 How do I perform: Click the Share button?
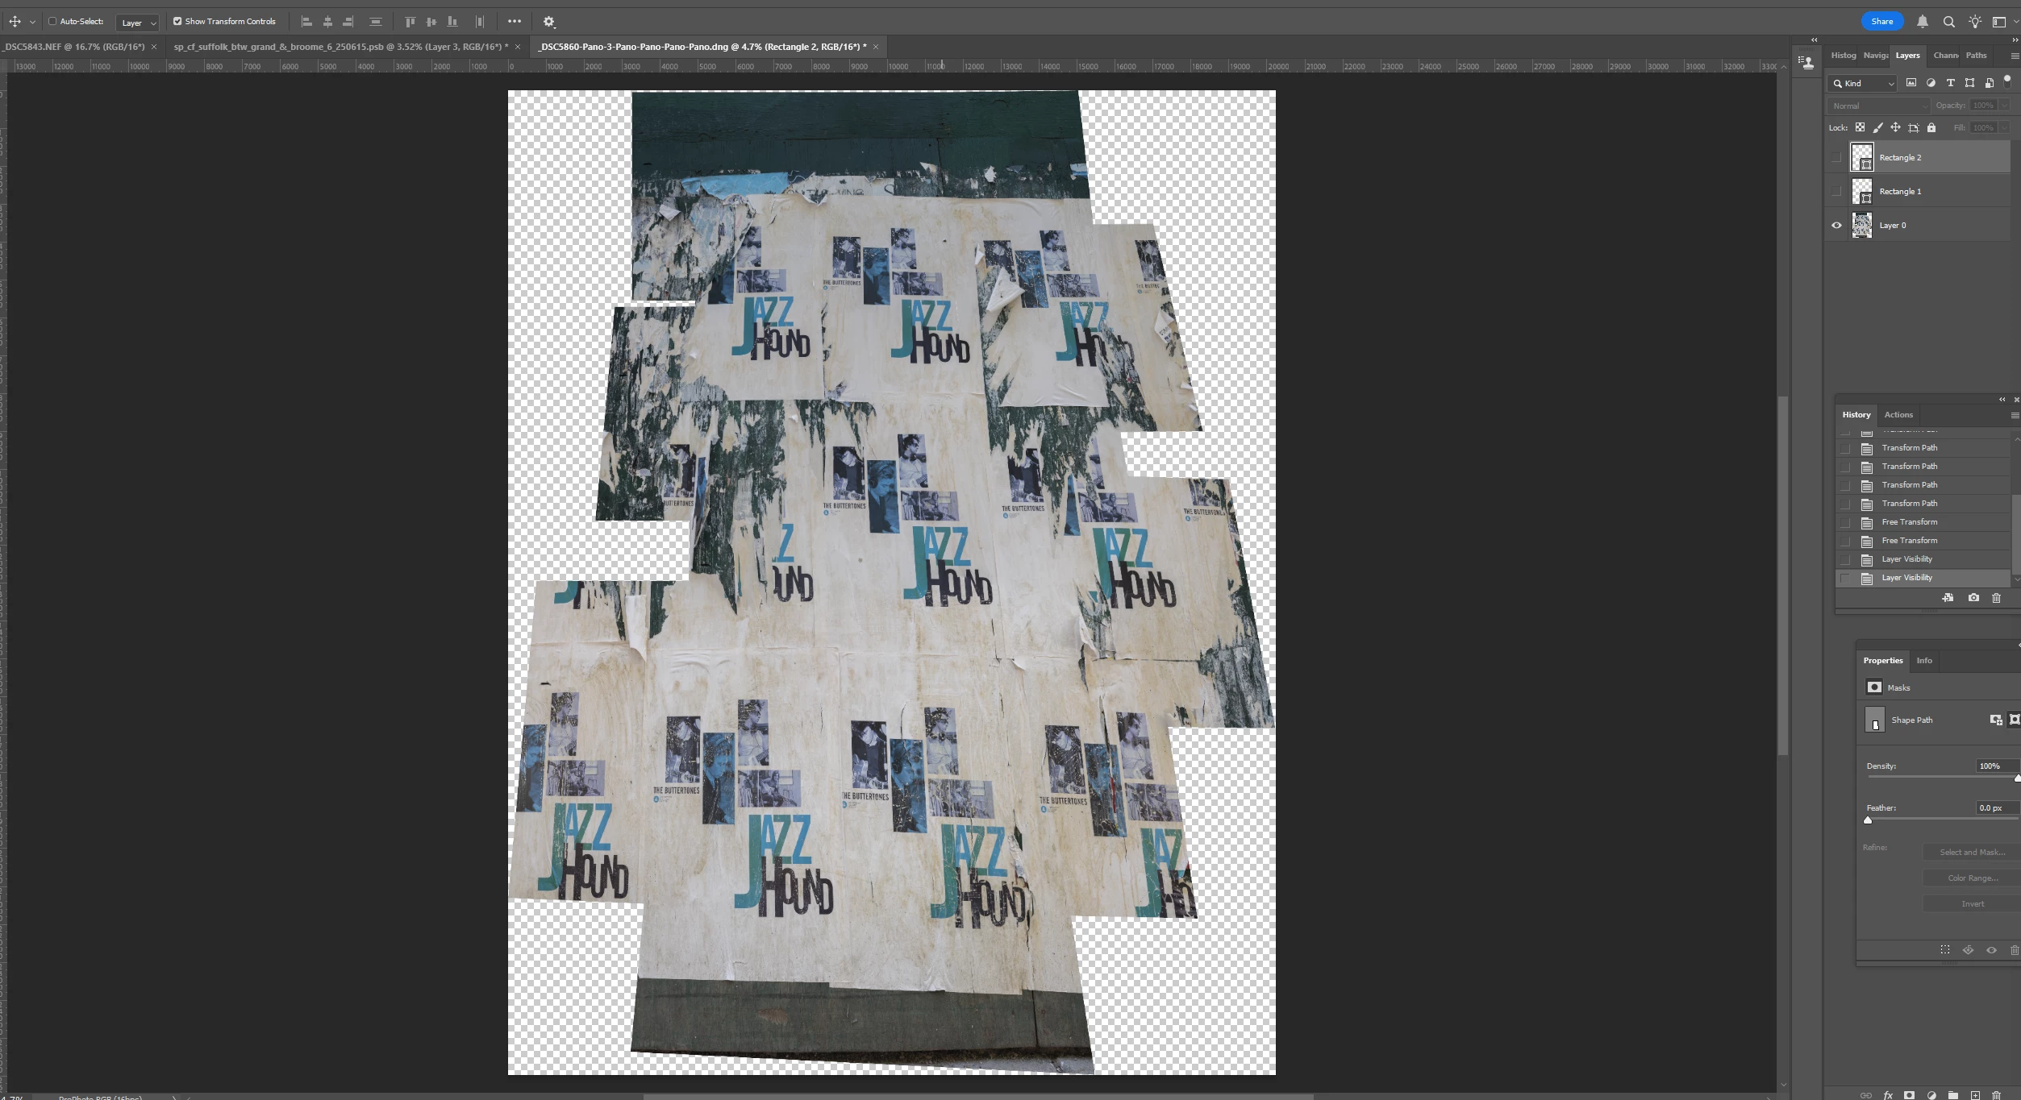pos(1881,22)
